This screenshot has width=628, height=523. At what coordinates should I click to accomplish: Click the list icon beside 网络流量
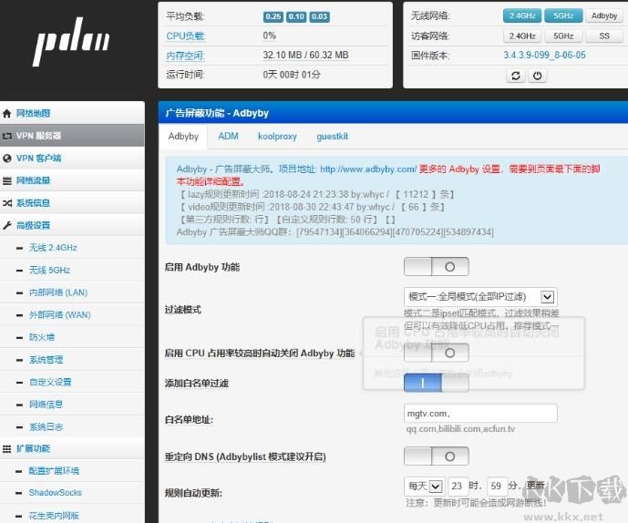pos(6,180)
